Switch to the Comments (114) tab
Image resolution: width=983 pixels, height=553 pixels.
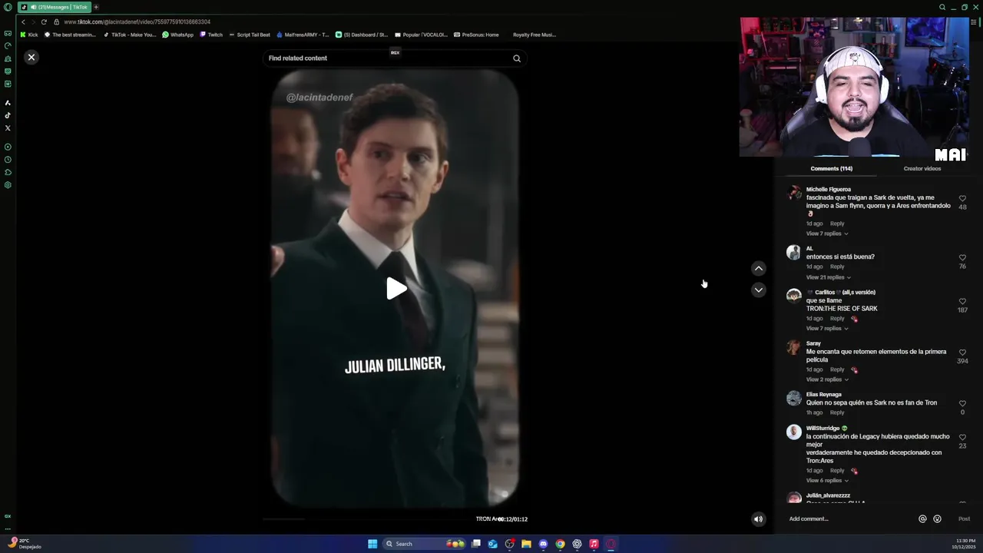point(831,168)
